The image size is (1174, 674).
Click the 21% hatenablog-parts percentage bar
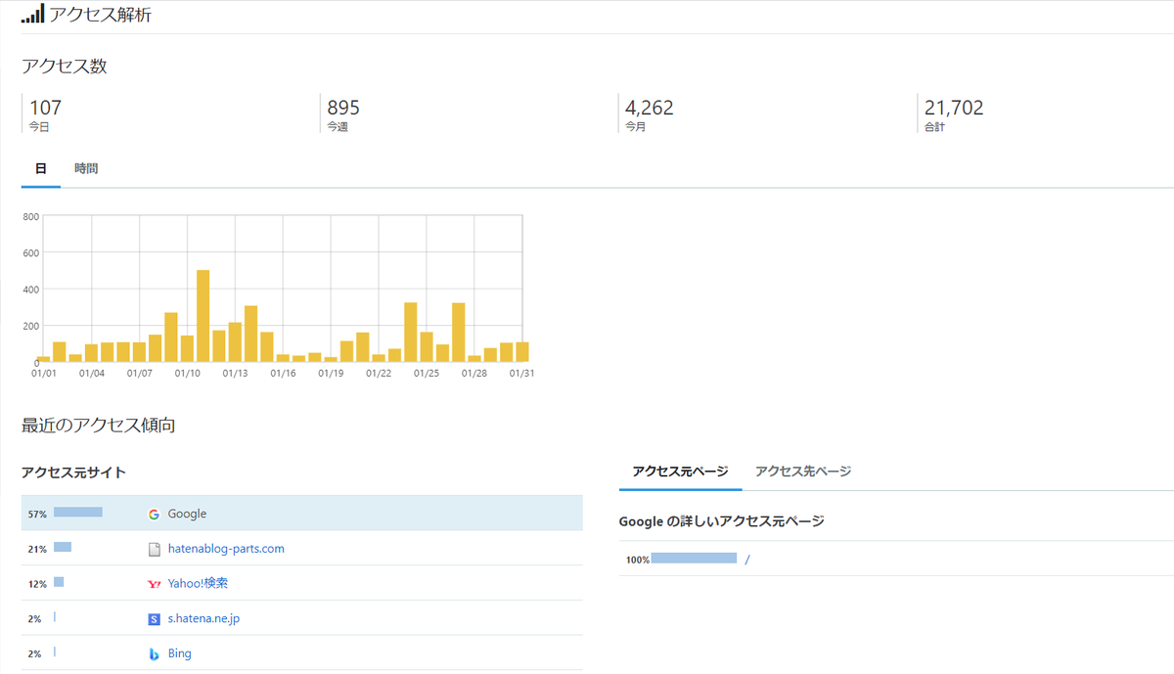(63, 548)
